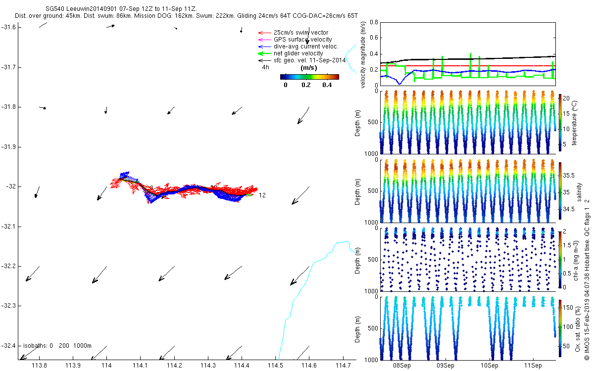
Task: Click the 0.8 tick on velocity magnitude axis
Action: coord(374,22)
